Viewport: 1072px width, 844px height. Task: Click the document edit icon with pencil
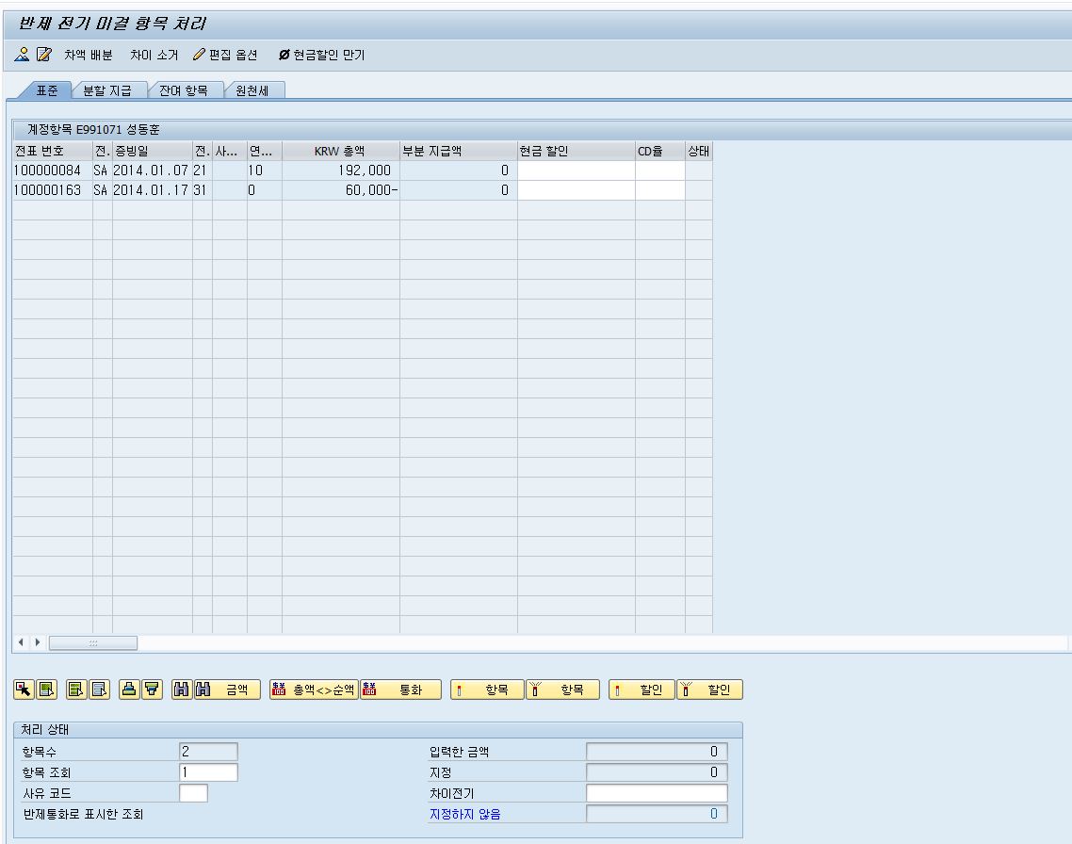point(42,56)
